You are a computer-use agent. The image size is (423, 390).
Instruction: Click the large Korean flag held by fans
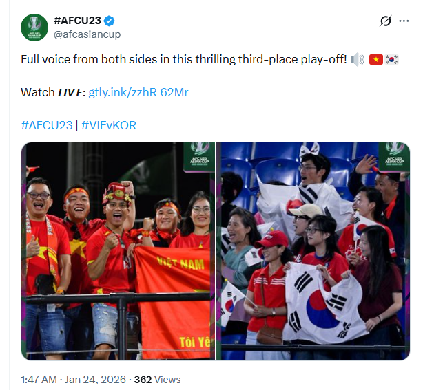click(x=324, y=303)
